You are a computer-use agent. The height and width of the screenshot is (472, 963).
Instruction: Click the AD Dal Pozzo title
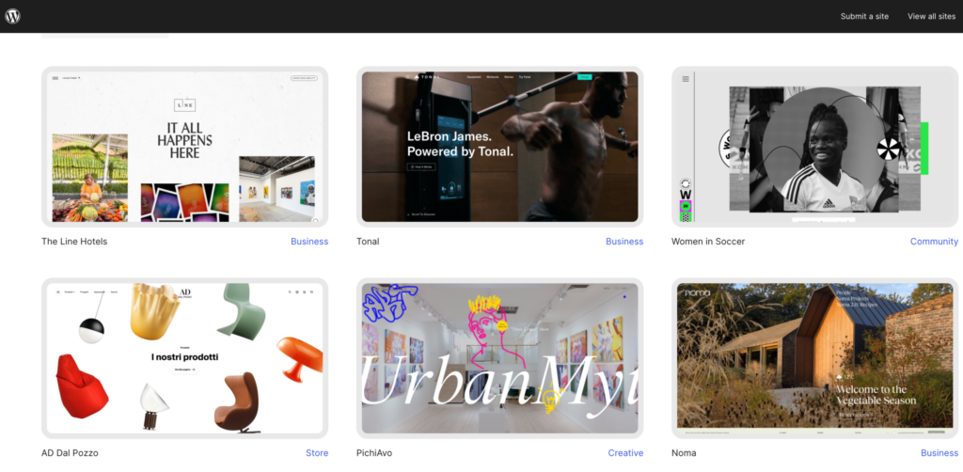click(x=70, y=453)
